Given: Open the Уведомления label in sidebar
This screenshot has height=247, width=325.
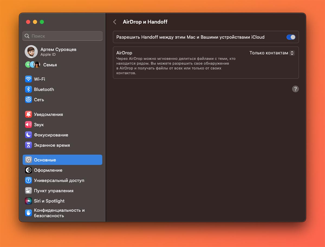Looking at the screenshot, I should tap(48, 114).
